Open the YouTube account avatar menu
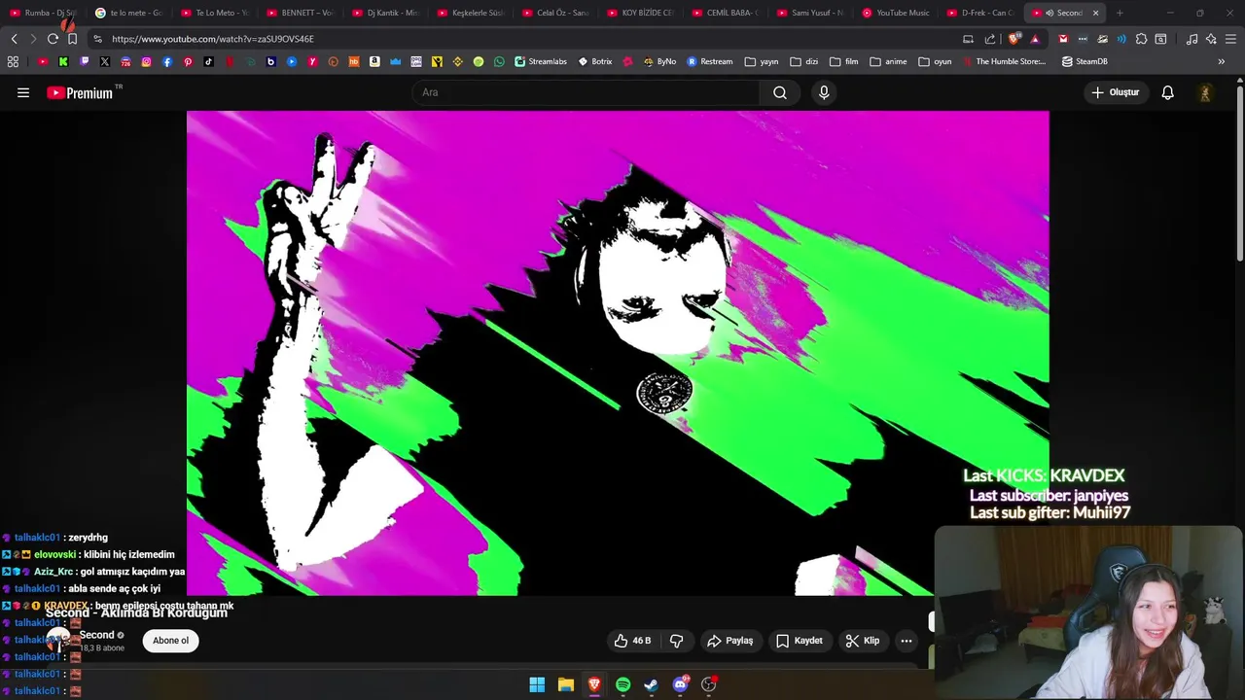The height and width of the screenshot is (700, 1245). pyautogui.click(x=1205, y=92)
